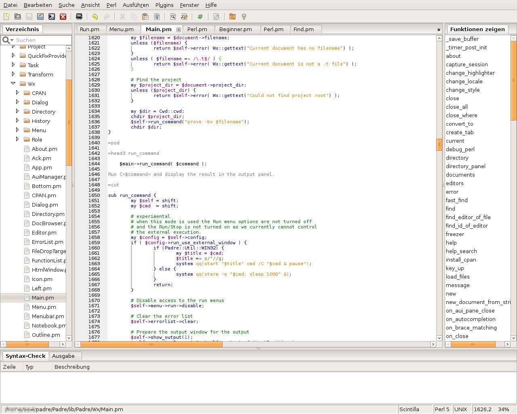Click the save-all toolbar icon
The height and width of the screenshot is (414, 517).
(x=52, y=17)
